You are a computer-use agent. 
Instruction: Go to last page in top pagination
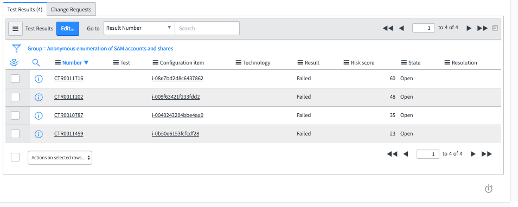482,28
